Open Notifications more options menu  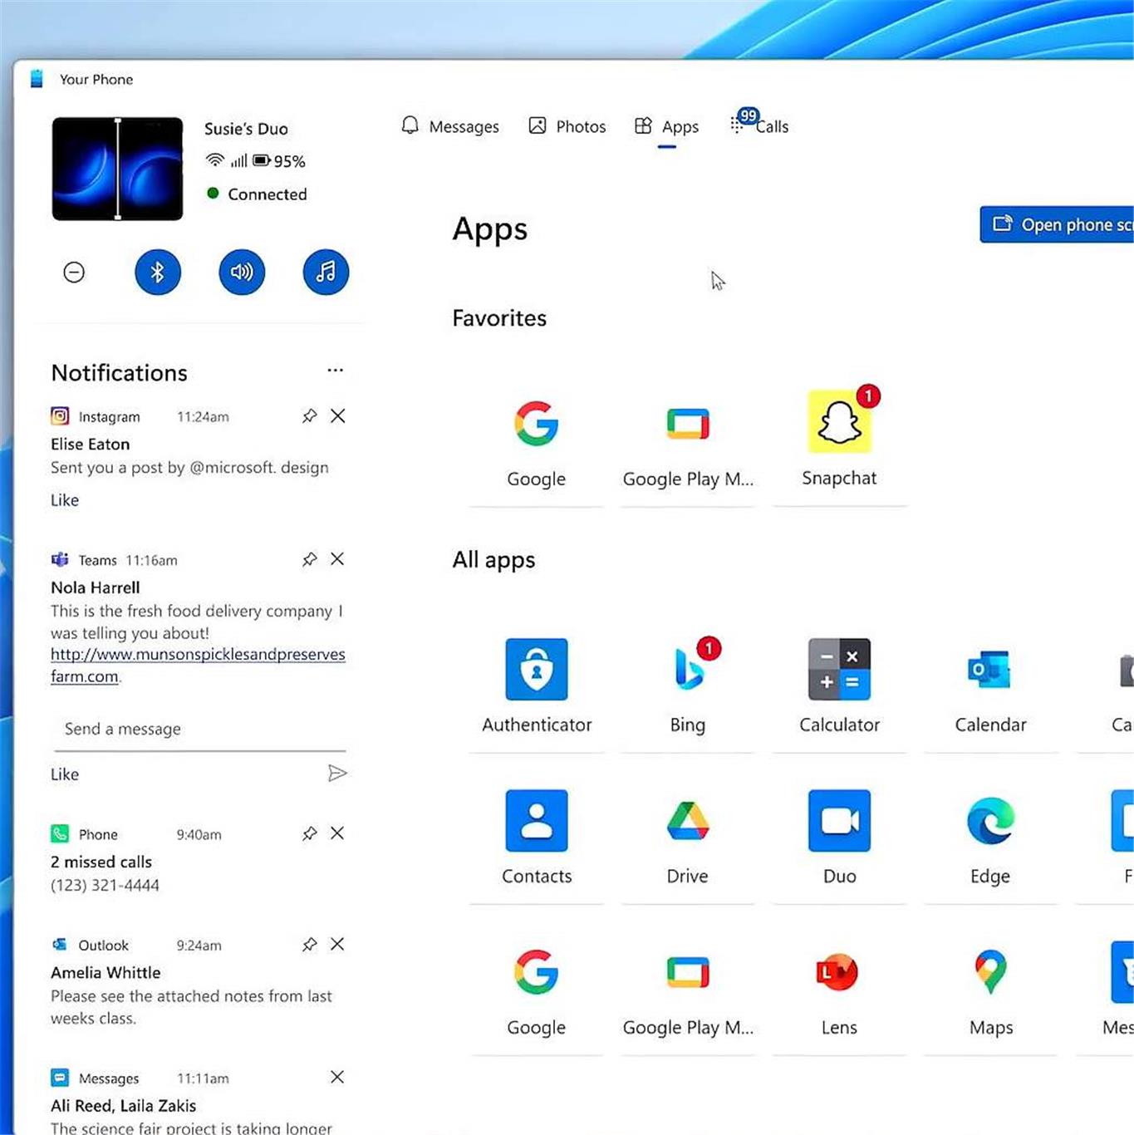point(335,371)
